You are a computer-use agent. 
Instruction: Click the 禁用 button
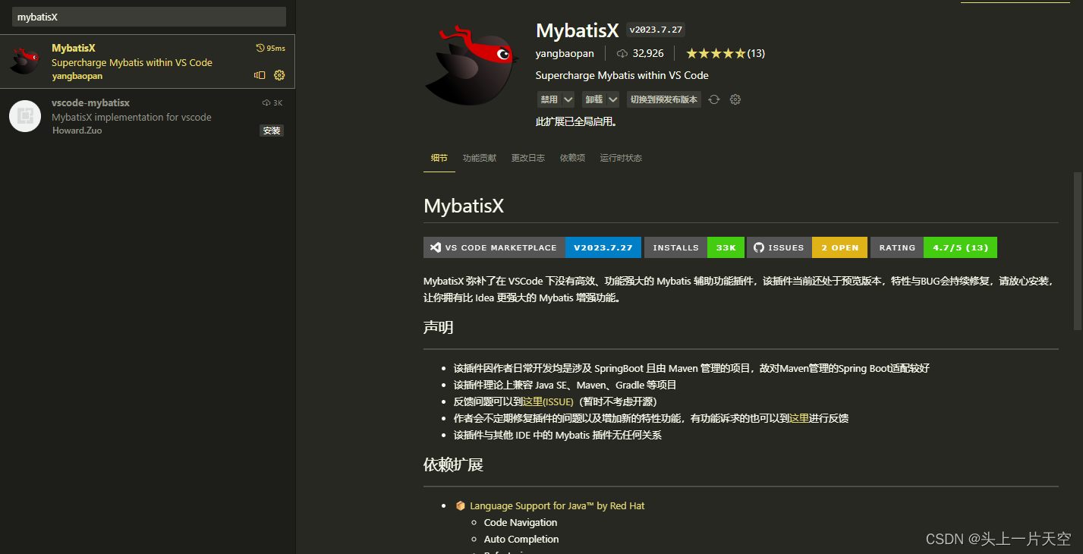pyautogui.click(x=549, y=99)
